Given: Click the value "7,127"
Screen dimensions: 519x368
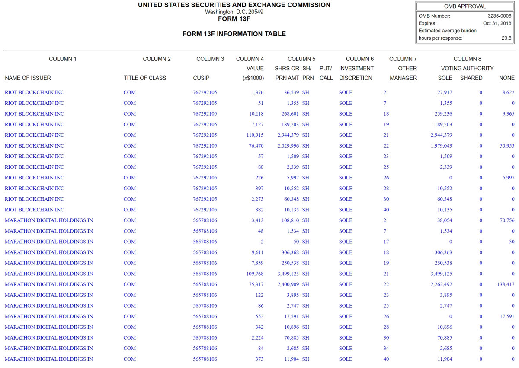Looking at the screenshot, I should 257,124.
